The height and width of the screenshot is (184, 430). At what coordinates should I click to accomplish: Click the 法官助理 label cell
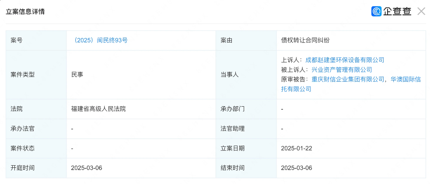[233, 128]
